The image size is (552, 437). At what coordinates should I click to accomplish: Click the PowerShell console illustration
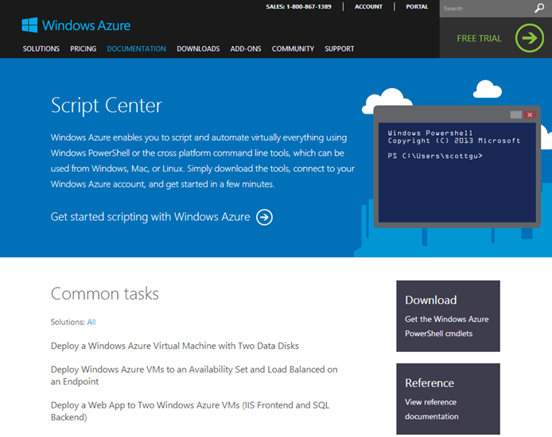point(457,167)
